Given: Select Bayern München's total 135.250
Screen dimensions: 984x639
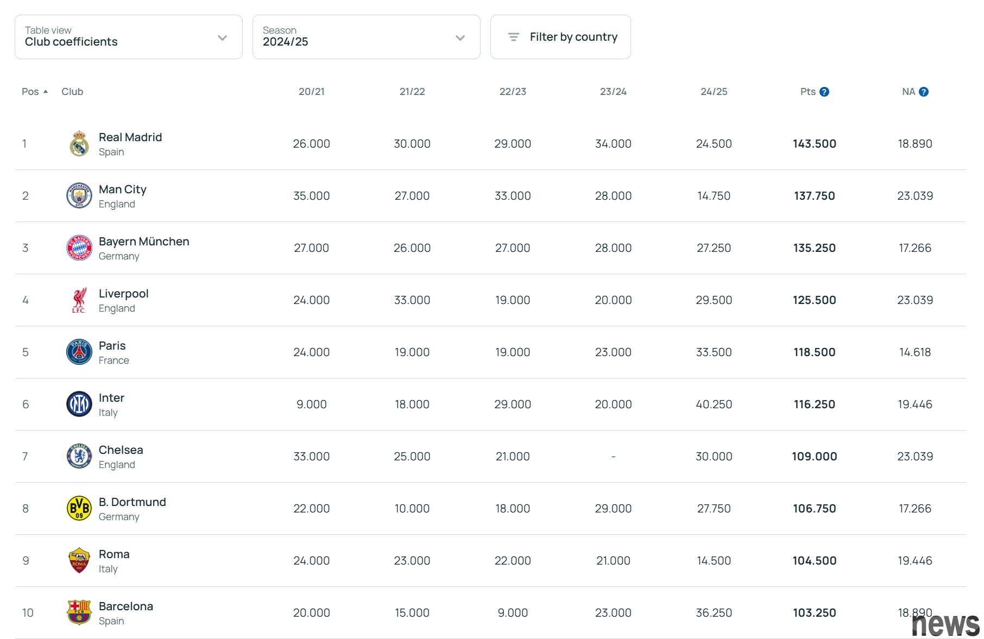Looking at the screenshot, I should point(815,248).
